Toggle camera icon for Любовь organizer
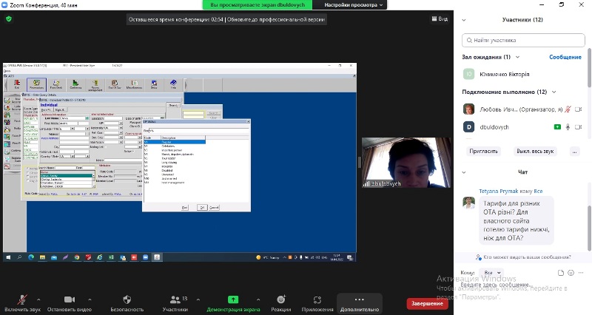 pyautogui.click(x=578, y=109)
